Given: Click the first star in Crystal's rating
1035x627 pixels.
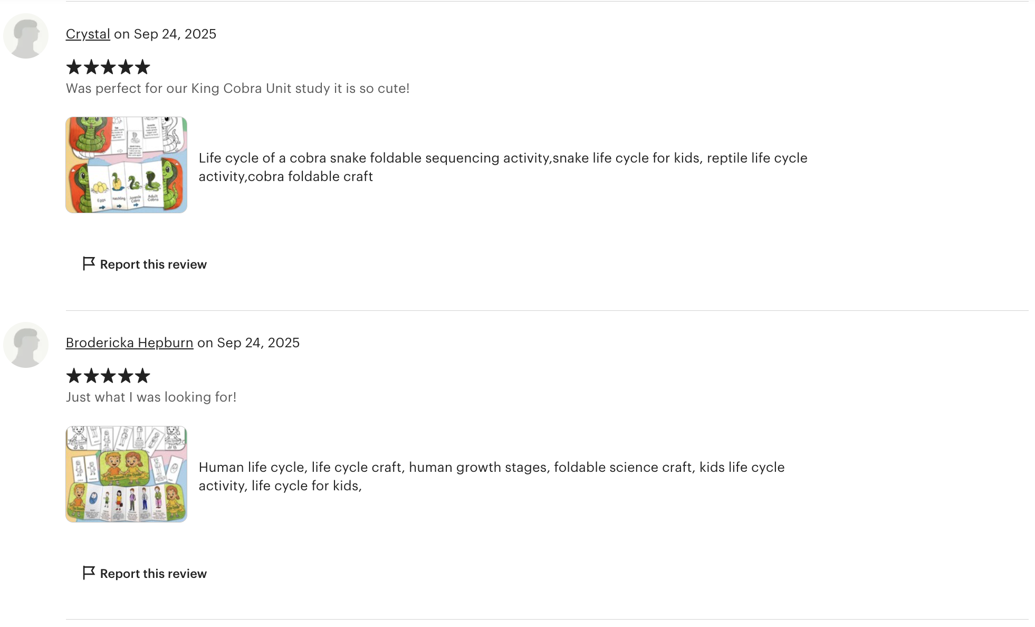Looking at the screenshot, I should pos(74,67).
